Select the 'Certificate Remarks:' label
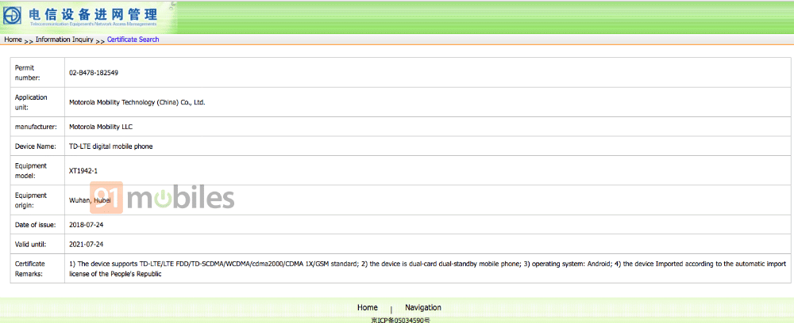794x323 pixels. [x=30, y=268]
